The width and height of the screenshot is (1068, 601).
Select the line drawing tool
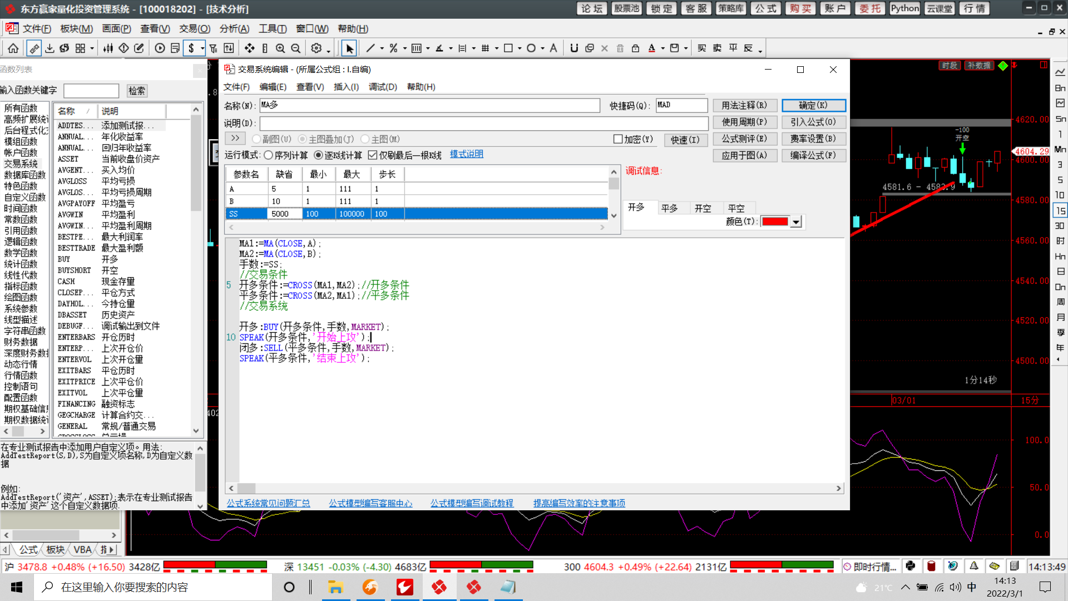pyautogui.click(x=370, y=48)
